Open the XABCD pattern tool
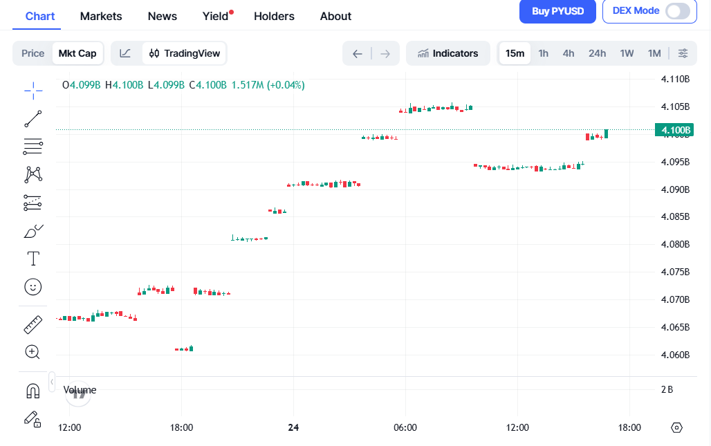 coord(33,174)
